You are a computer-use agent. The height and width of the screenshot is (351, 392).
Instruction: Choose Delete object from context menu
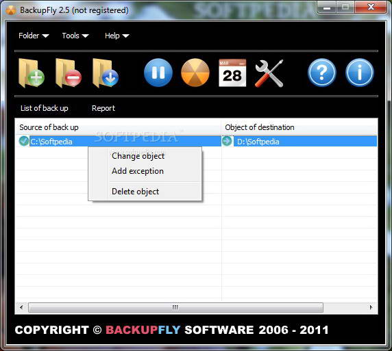[x=135, y=192]
